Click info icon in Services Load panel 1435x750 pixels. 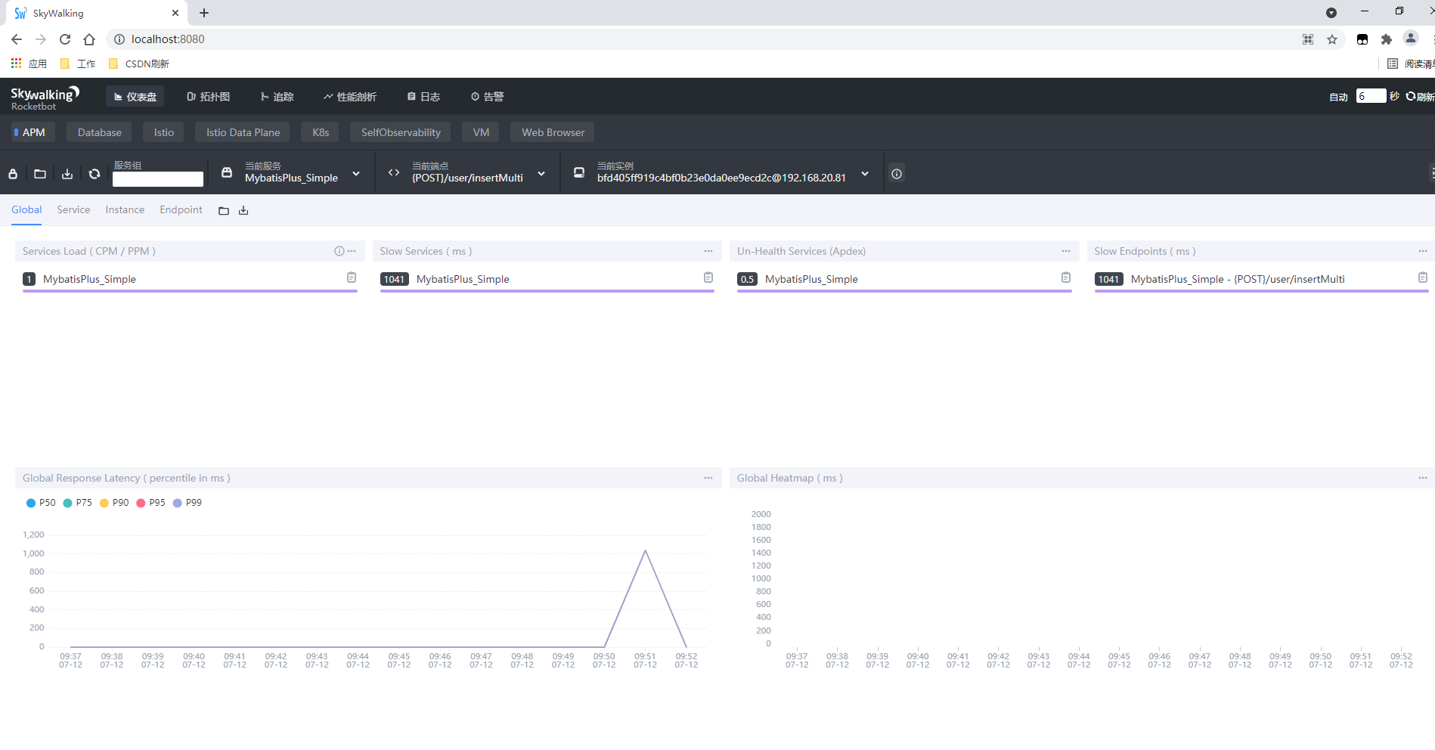point(339,251)
